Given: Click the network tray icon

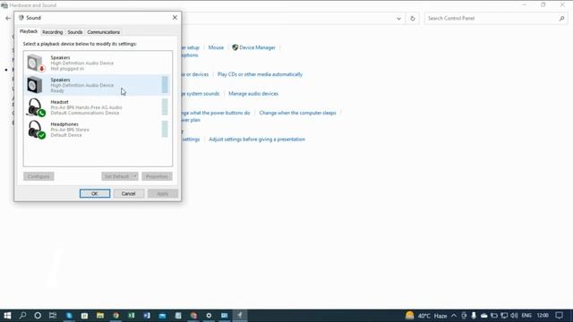Looking at the screenshot, I should click(x=504, y=316).
